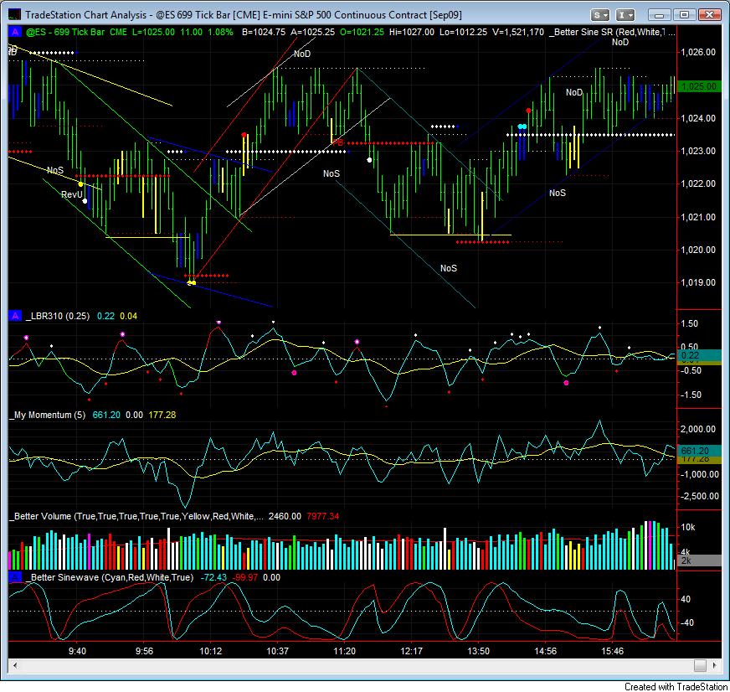Click the red 'PB' annotation on the chart
730x692 pixels.
tap(338, 142)
